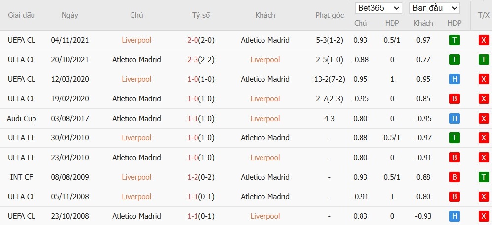
Task: Click the Giải đấu column header
Action: [22, 15]
